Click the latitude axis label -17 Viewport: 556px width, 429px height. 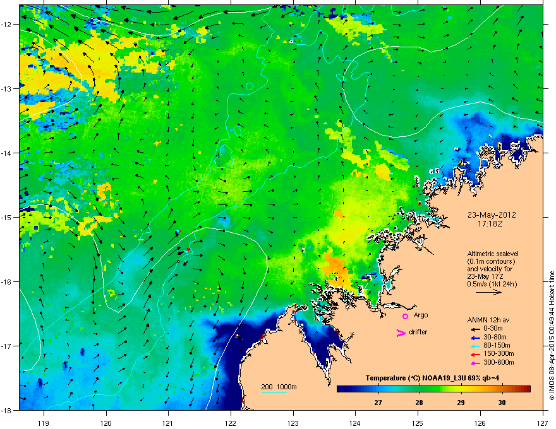tap(7, 346)
